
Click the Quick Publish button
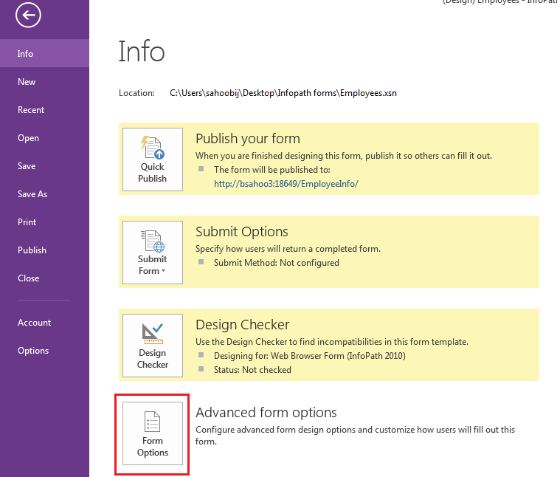[153, 159]
